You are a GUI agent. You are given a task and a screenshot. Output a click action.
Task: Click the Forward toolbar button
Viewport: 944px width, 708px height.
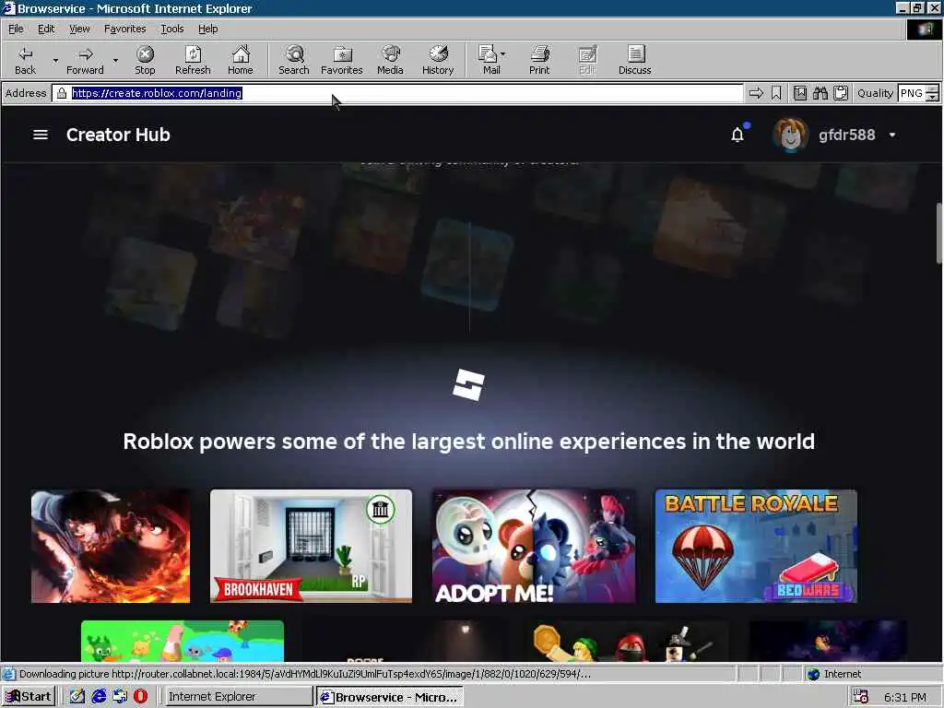85,60
